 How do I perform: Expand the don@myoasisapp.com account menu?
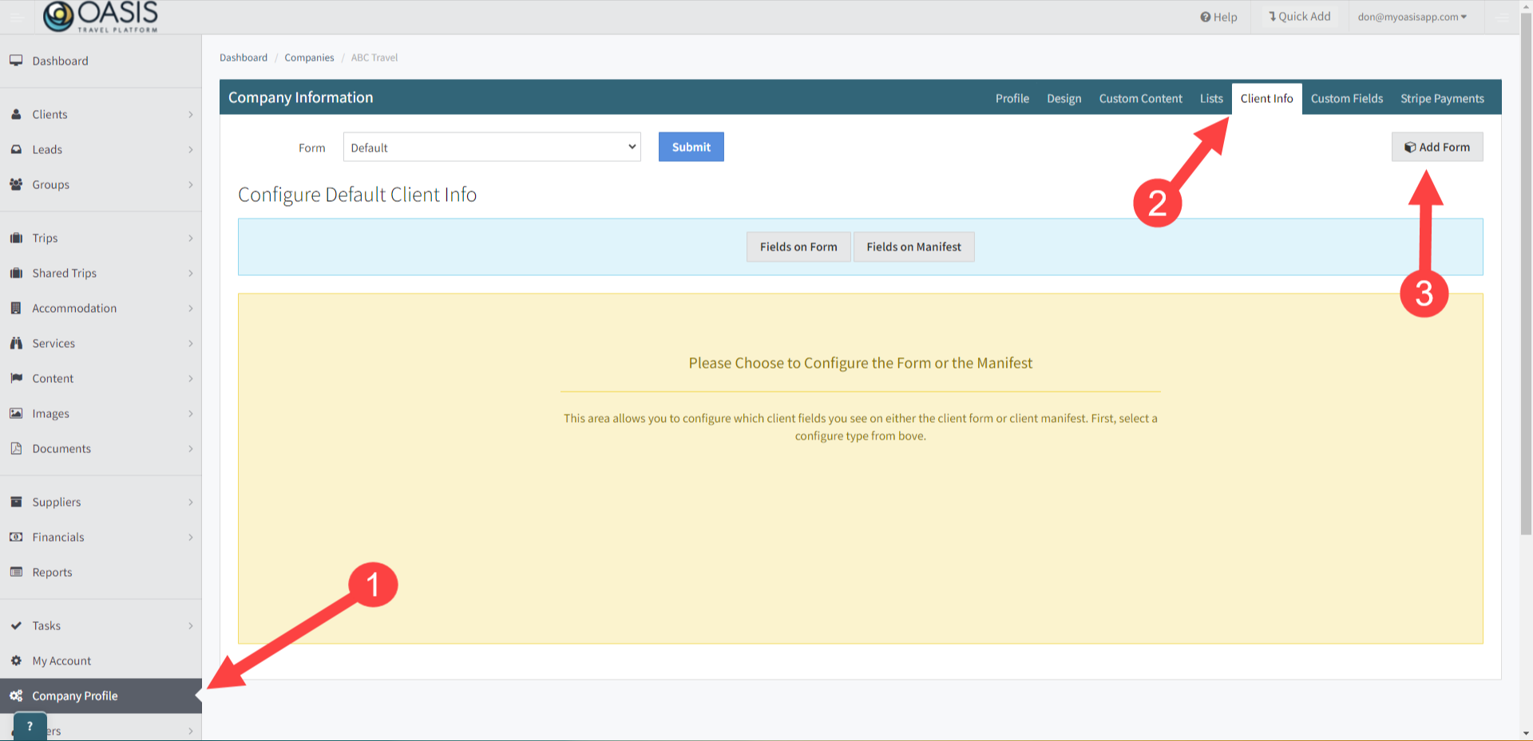[x=1412, y=16]
